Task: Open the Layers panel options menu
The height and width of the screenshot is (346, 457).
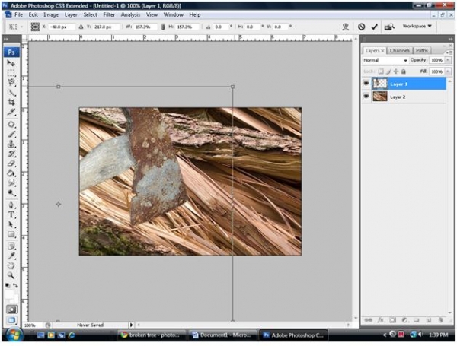Action: [x=449, y=52]
